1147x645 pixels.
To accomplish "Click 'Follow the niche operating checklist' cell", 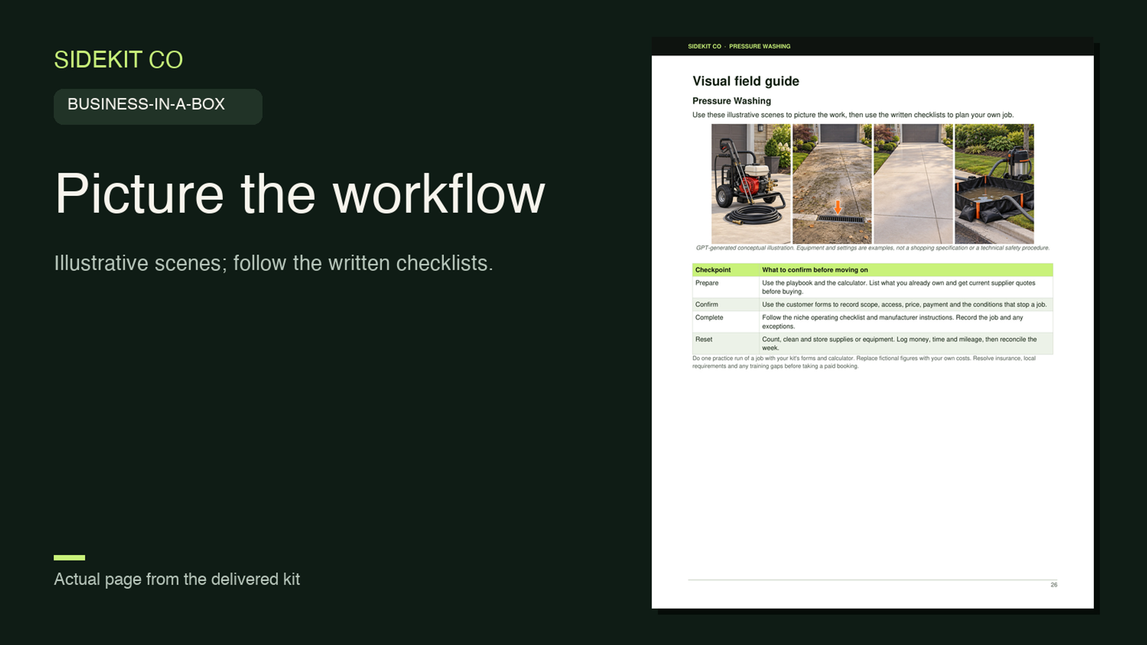I will click(x=906, y=322).
